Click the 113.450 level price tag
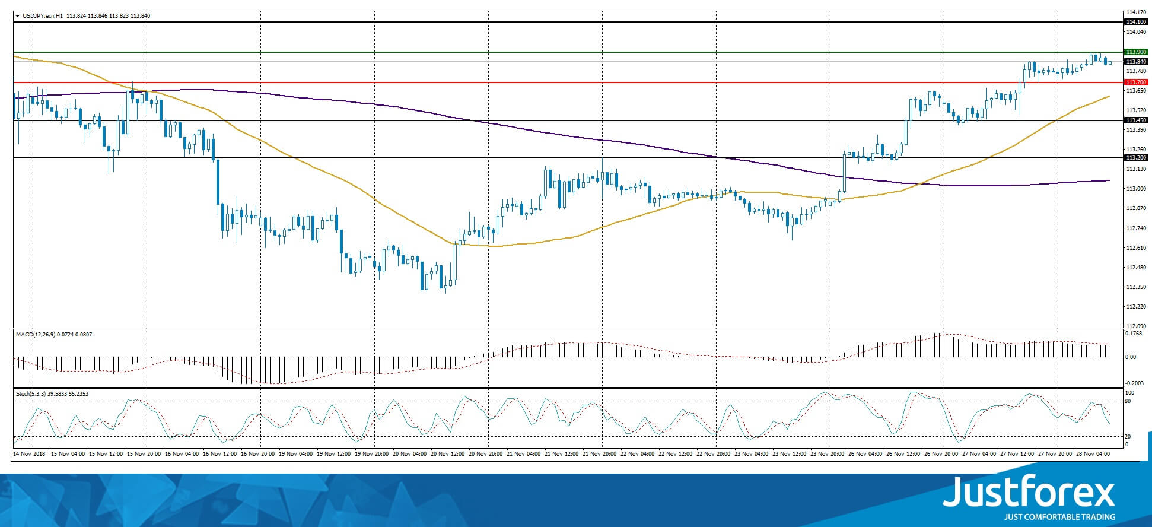The width and height of the screenshot is (1152, 527). (x=1136, y=120)
